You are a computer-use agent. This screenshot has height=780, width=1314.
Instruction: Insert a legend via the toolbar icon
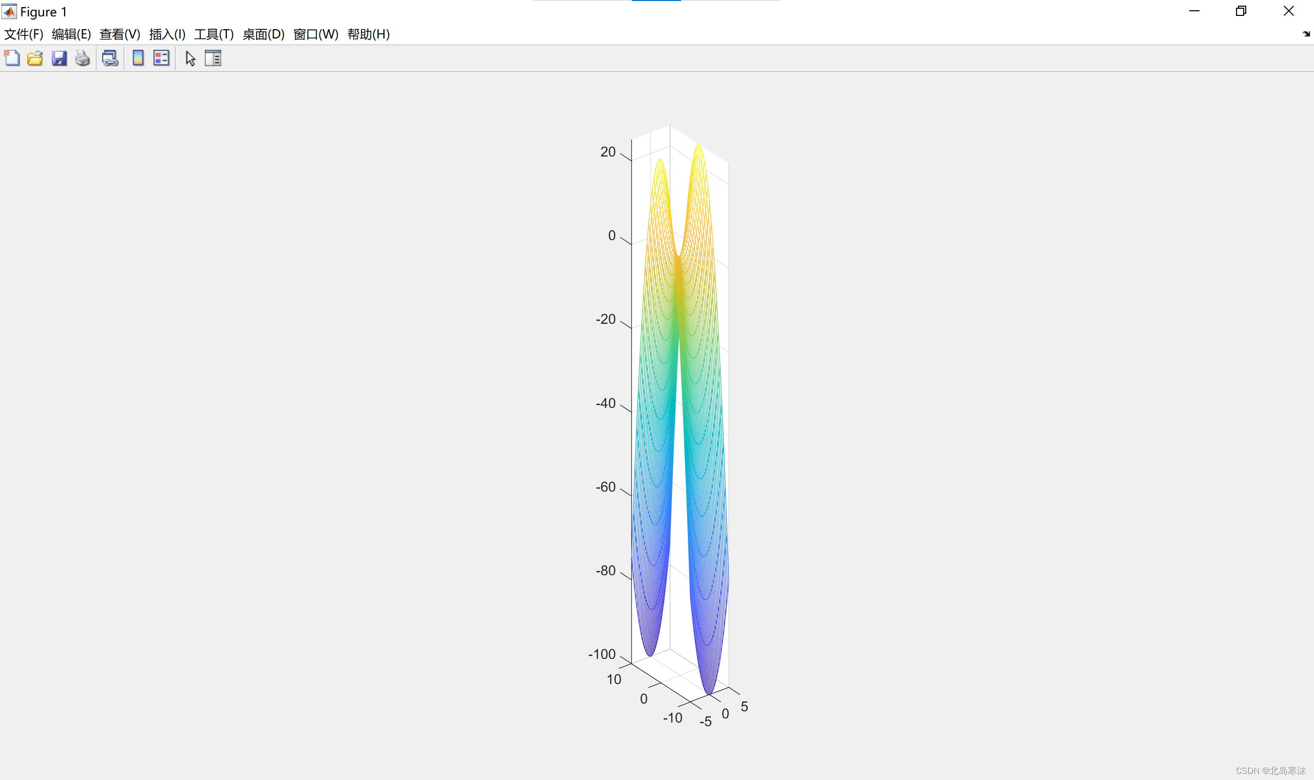coord(161,58)
